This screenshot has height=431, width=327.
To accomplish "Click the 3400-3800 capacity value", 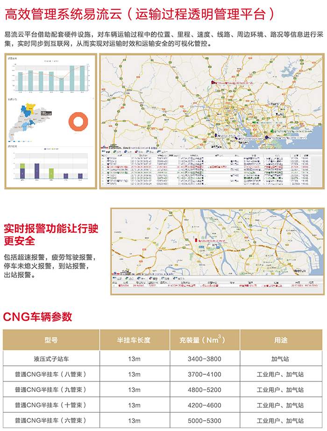I will [x=205, y=359].
